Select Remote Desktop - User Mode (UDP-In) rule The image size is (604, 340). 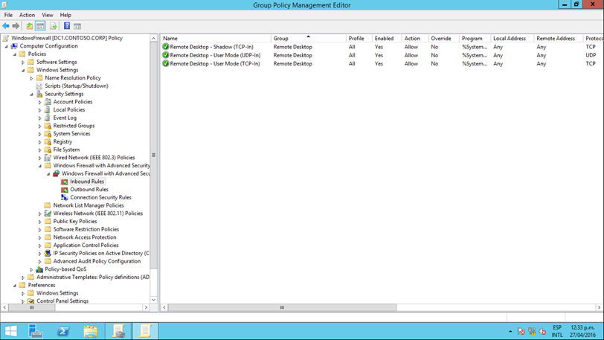pos(215,55)
